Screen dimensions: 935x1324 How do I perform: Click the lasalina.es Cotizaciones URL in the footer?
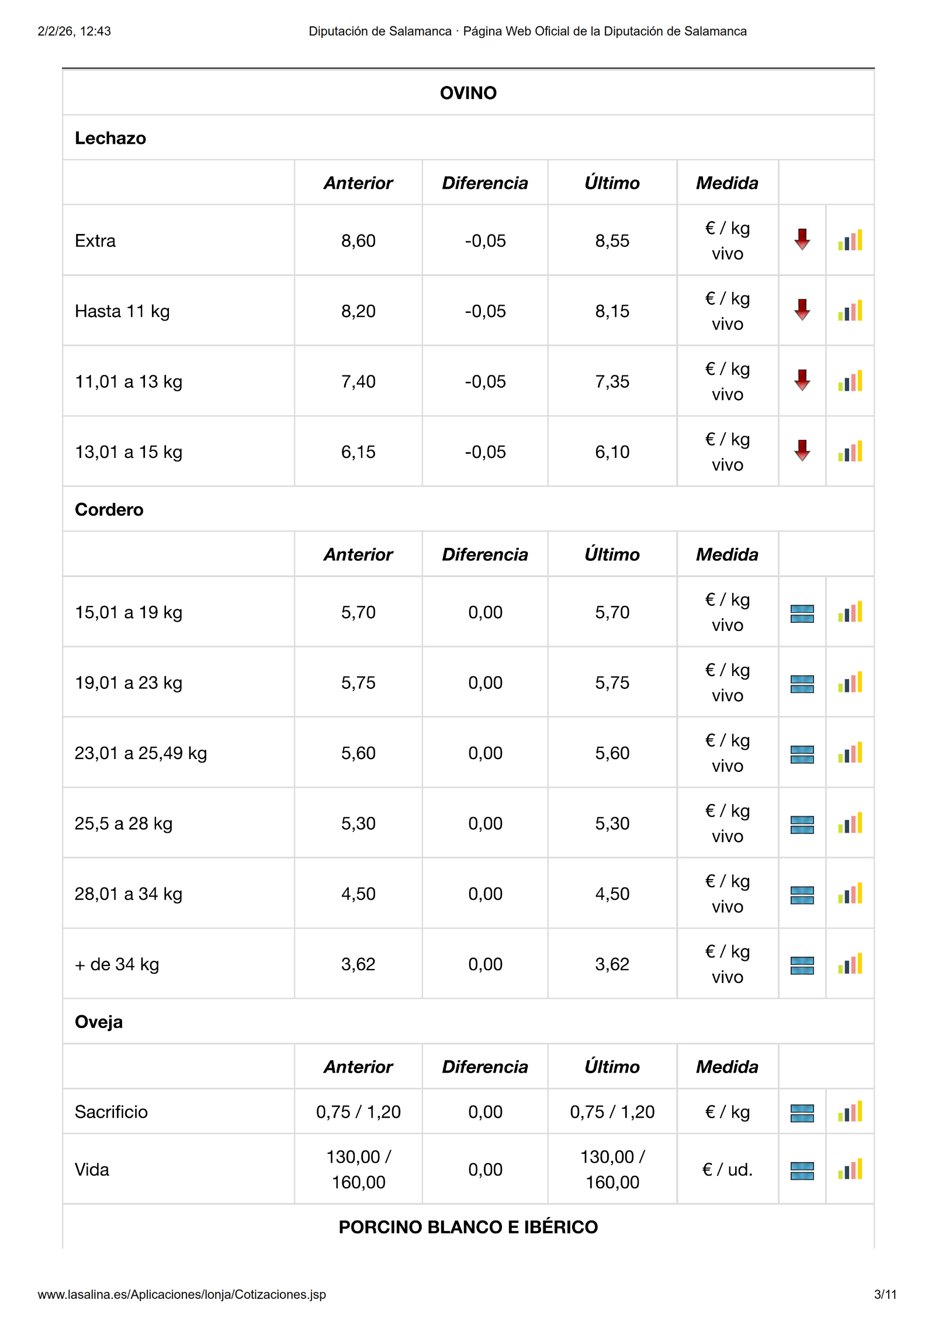pos(182,1294)
